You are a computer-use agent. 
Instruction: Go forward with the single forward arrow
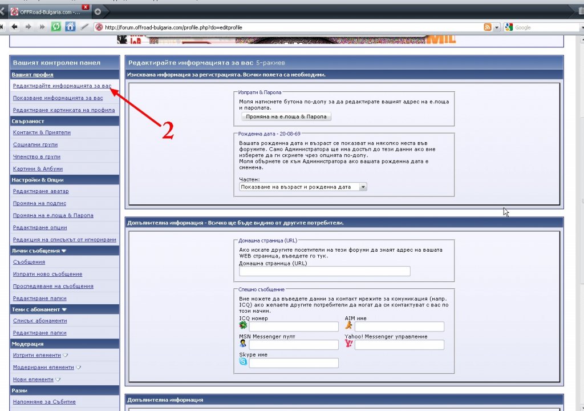[28, 27]
